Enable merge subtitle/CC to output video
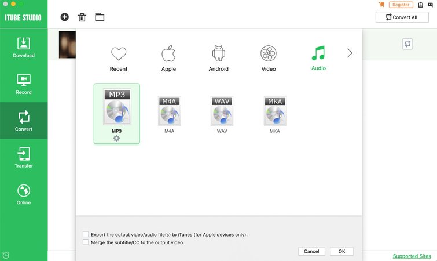Viewport: 437px width, 261px height. coord(86,242)
